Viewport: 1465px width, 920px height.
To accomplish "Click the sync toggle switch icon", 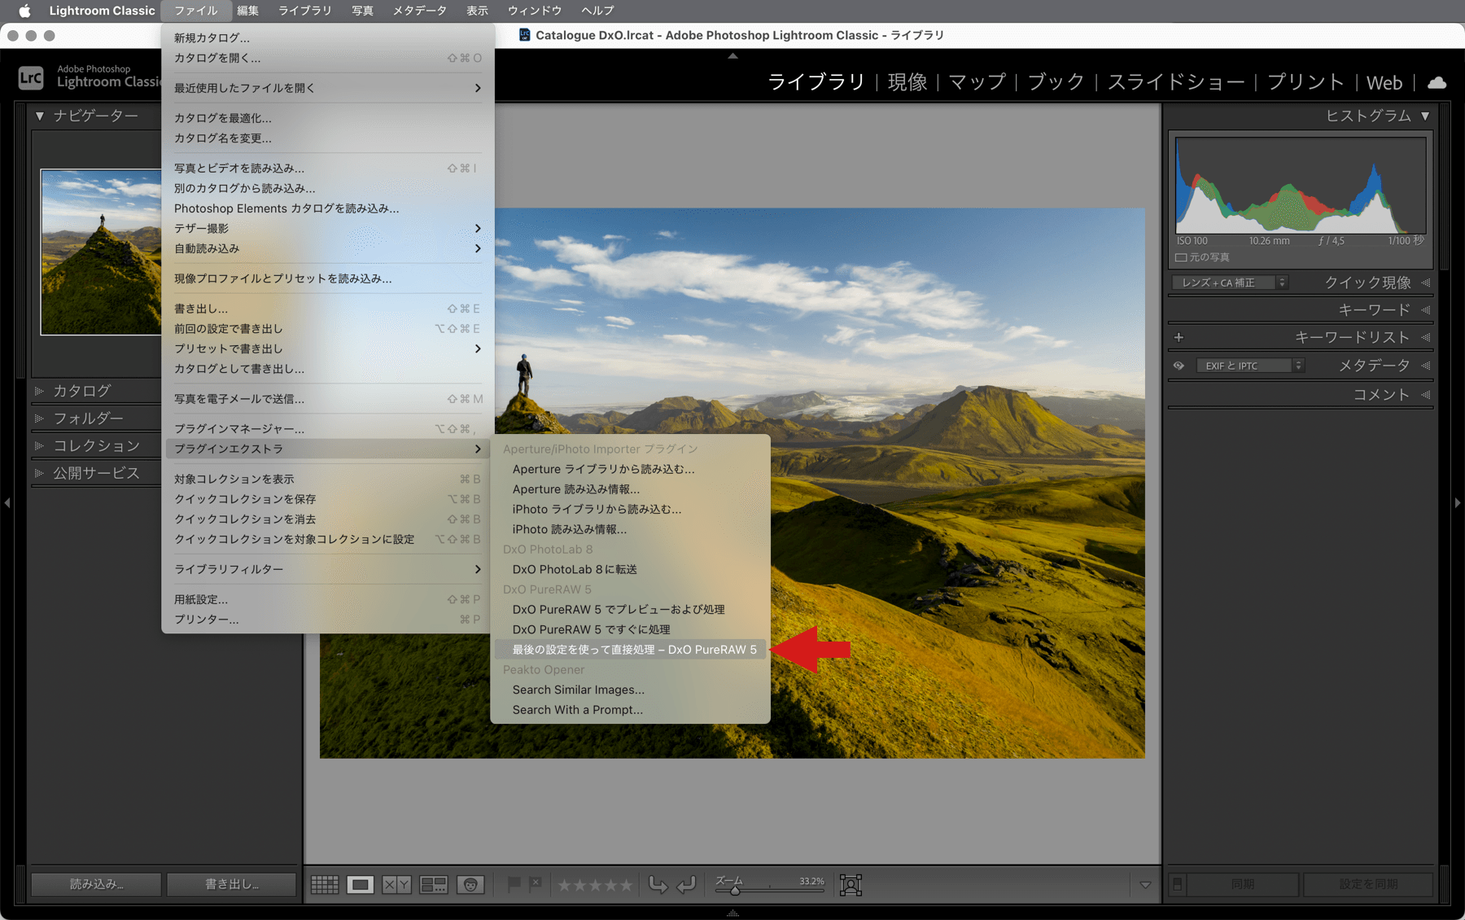I will 1177,884.
